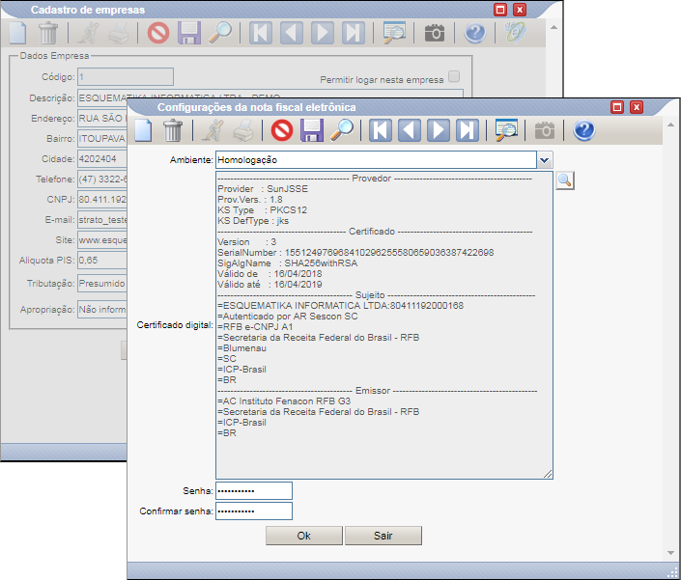The width and height of the screenshot is (681, 580).
Task: Click NF-e globe icon in Cadastro de empresas
Action: 516,33
